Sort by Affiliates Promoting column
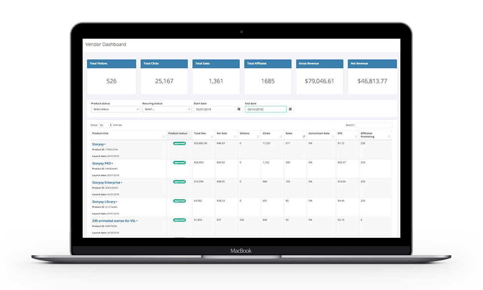483x290 pixels. coord(389,136)
